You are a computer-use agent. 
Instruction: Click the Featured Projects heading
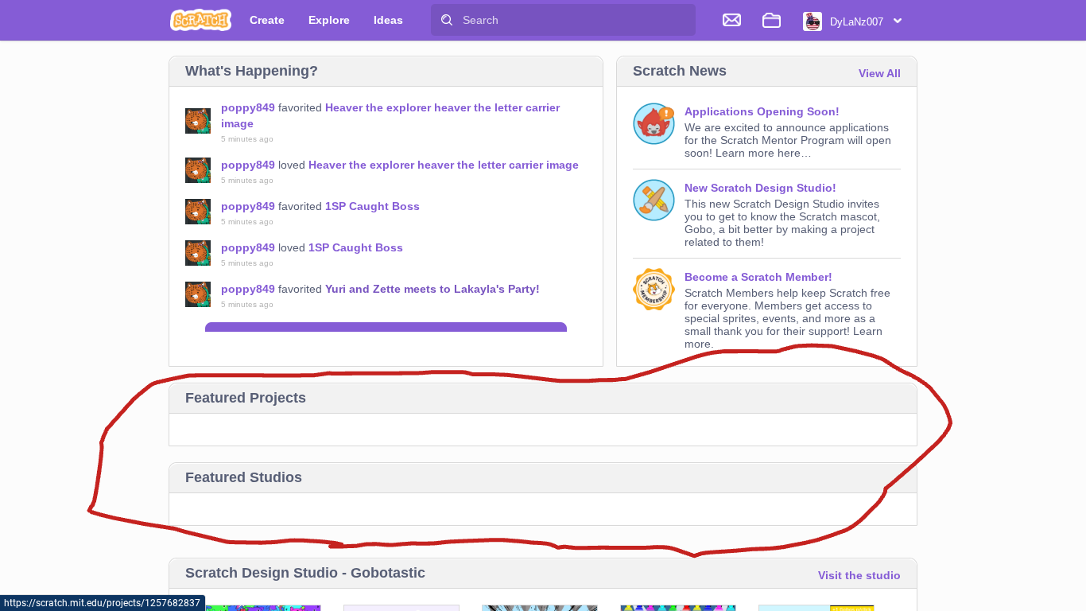(246, 398)
